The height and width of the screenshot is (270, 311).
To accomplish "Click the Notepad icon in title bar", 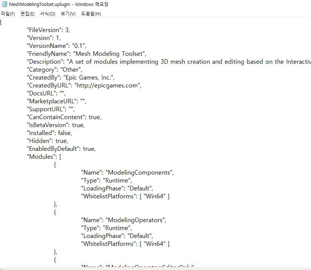I will [x=4, y=4].
